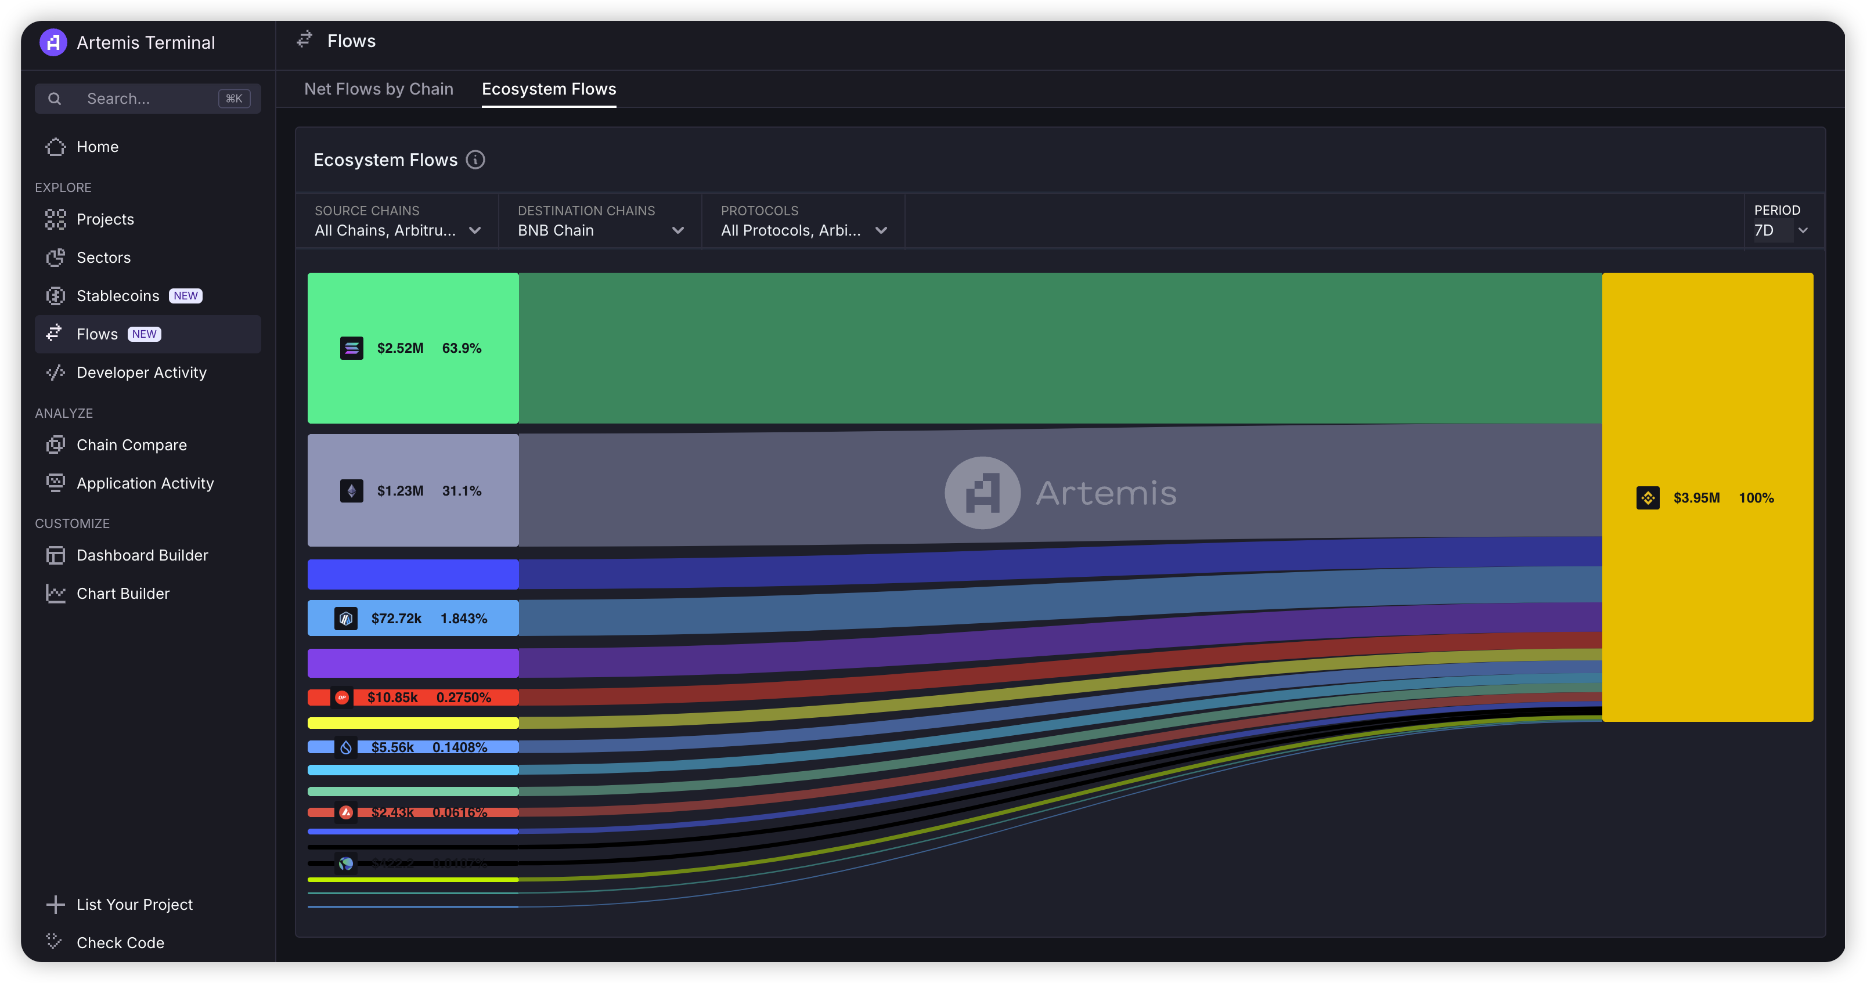Viewport: 1867px width, 983px height.
Task: Click the Ecosystem Flows info icon
Action: click(475, 160)
